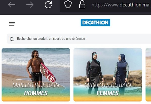Open the Maillots de bain Hommes banner
The width and height of the screenshot is (151, 104).
pyautogui.click(x=36, y=75)
